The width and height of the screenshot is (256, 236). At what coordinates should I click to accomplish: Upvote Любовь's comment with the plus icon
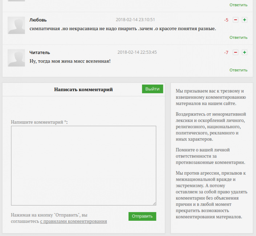(244, 20)
